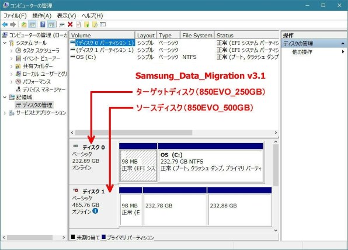
Task: Open the 操作(A) menu
Action: pyautogui.click(x=41, y=16)
